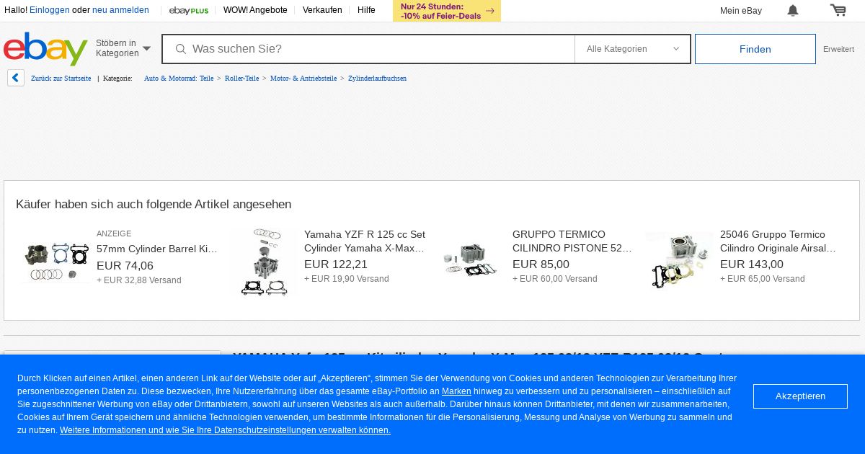Open Verkaufen menu item

[322, 10]
